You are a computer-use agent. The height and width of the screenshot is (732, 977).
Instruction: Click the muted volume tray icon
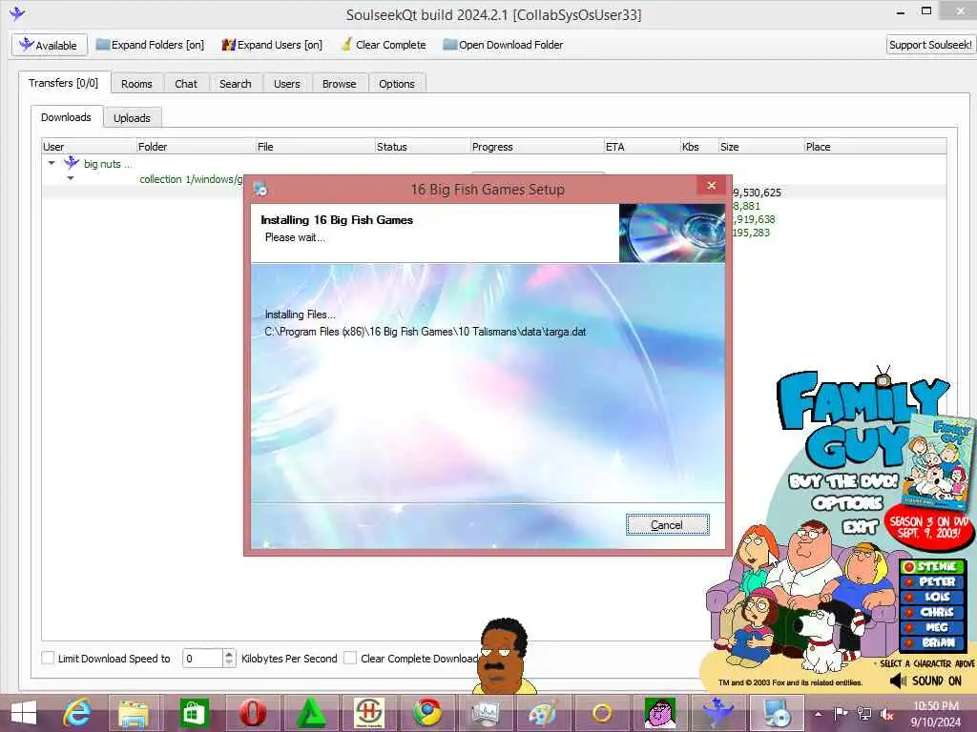886,714
